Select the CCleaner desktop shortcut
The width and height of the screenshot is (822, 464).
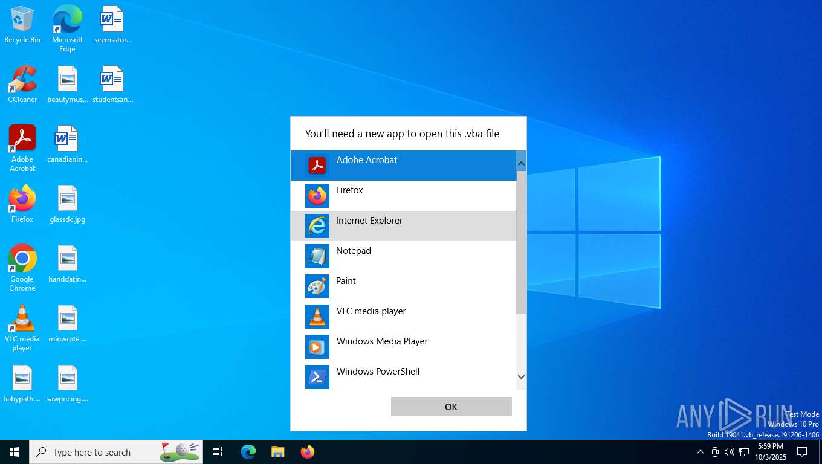click(x=22, y=85)
